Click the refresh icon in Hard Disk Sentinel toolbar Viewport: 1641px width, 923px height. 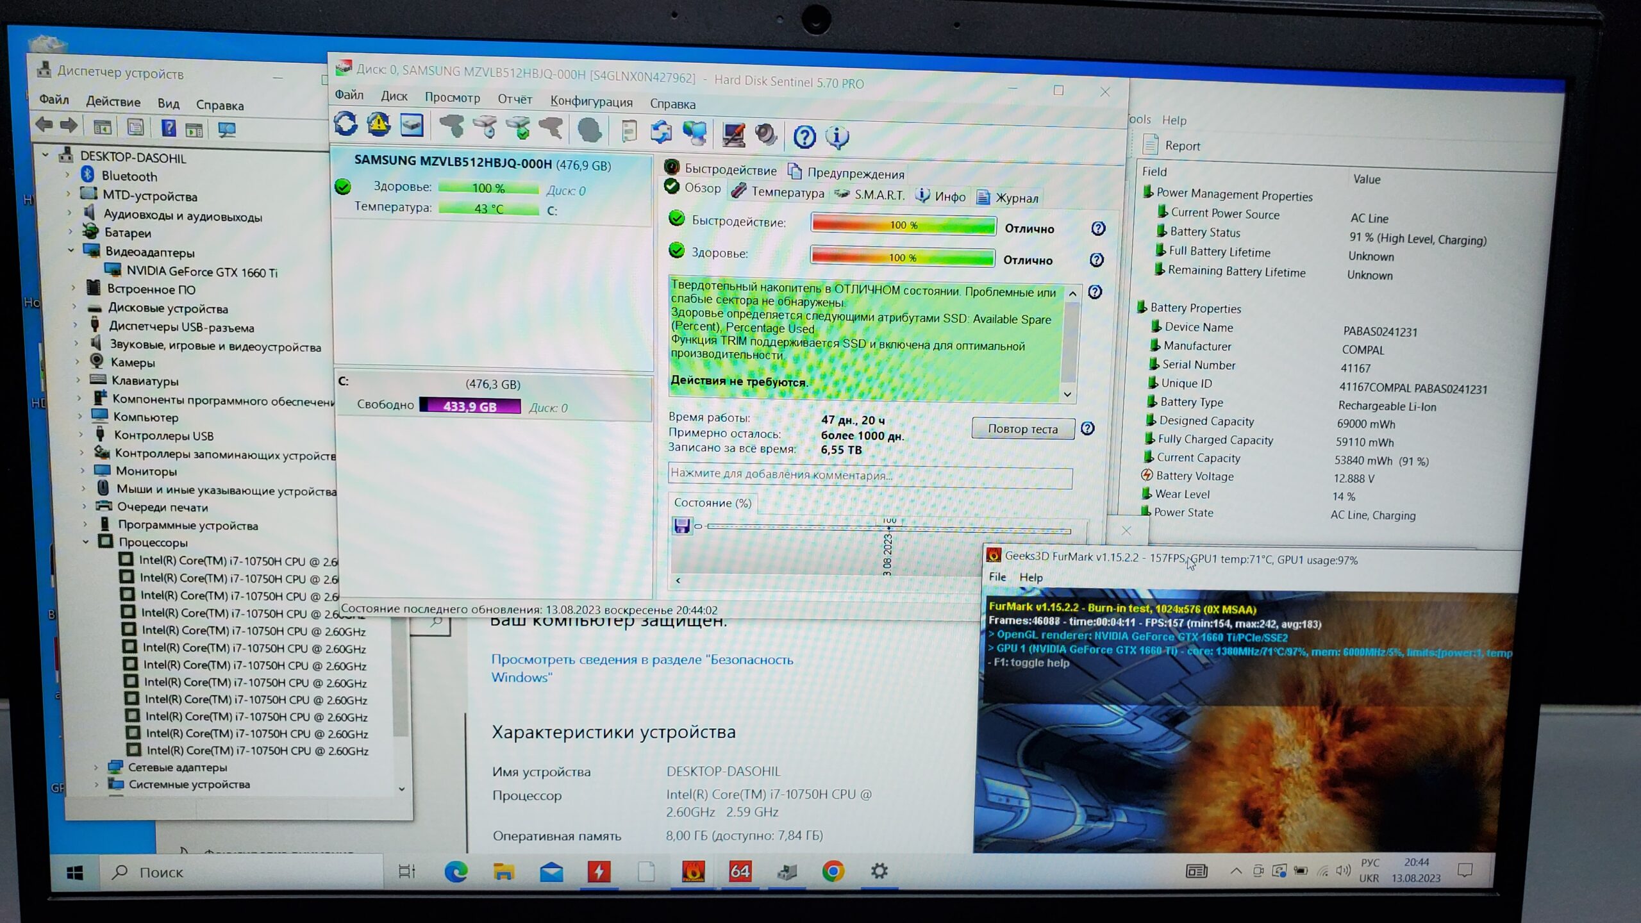click(346, 123)
